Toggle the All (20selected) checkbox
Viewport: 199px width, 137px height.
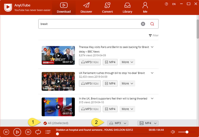[45, 123]
